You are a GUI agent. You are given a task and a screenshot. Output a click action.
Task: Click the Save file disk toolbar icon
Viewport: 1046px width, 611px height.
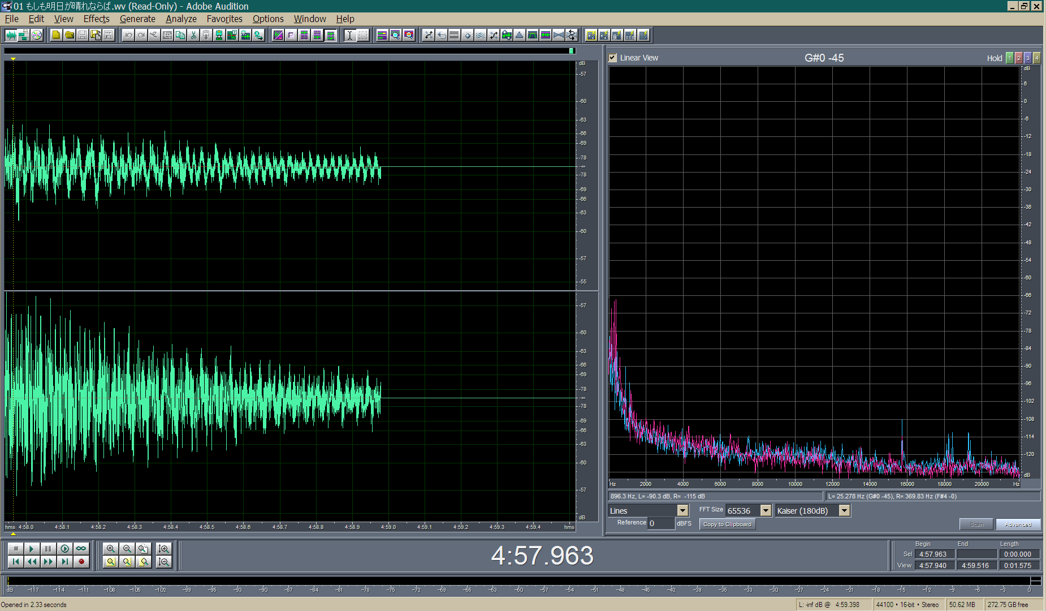[x=82, y=35]
